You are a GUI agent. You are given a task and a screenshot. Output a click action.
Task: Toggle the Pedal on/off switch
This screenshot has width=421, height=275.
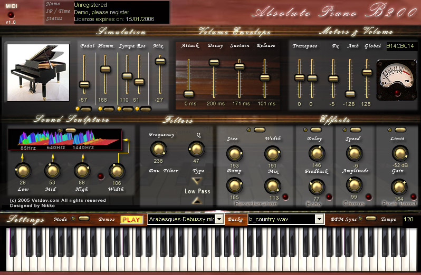[86, 109]
